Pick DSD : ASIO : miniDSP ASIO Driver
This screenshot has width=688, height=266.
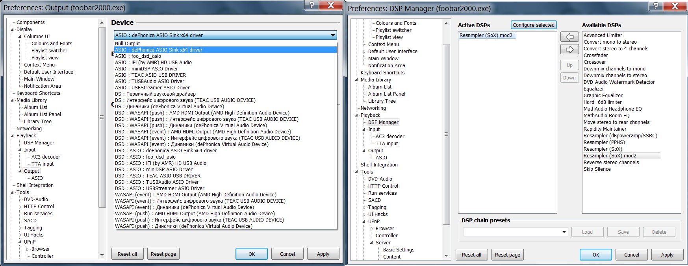coord(225,169)
